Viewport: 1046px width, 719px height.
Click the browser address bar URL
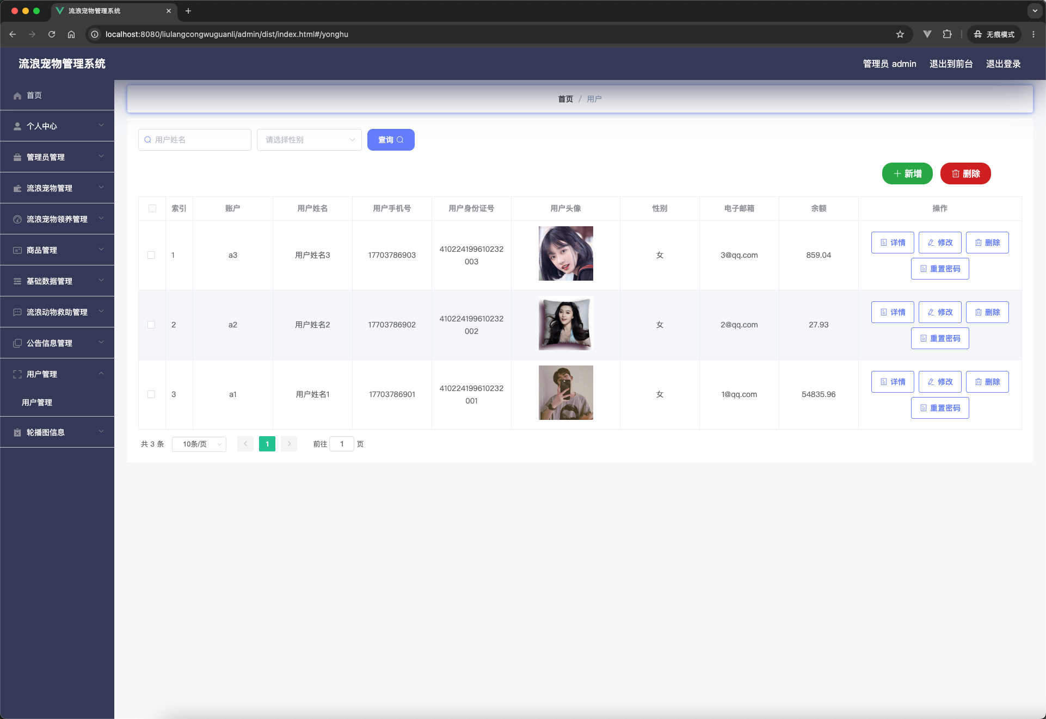click(x=227, y=34)
